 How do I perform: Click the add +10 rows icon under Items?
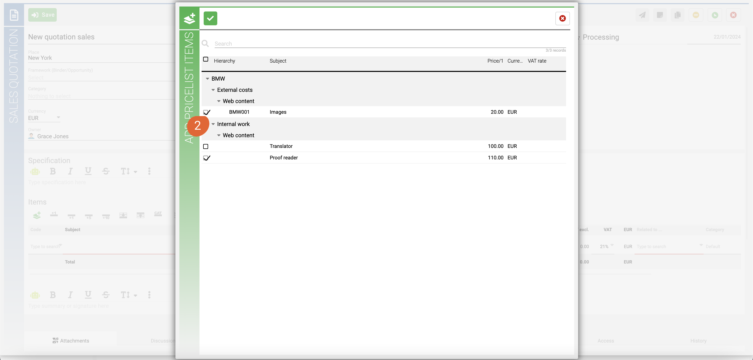[106, 216]
